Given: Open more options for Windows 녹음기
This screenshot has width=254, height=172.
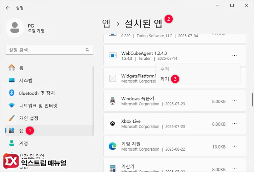Looking at the screenshot, I should (234, 101).
